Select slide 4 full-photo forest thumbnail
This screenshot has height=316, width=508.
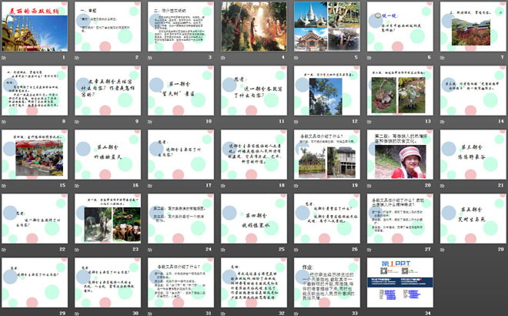point(254,27)
